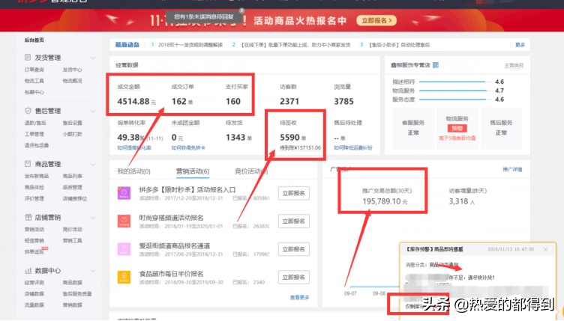Collapse the 店铺营销 sidebar section
Viewport: 564px width, 321px height.
tap(92, 217)
